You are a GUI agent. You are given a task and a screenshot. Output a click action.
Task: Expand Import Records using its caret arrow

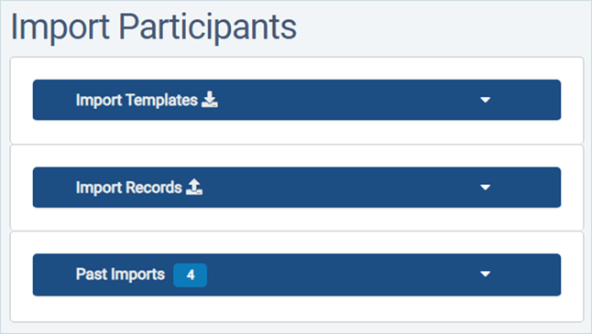(x=485, y=187)
